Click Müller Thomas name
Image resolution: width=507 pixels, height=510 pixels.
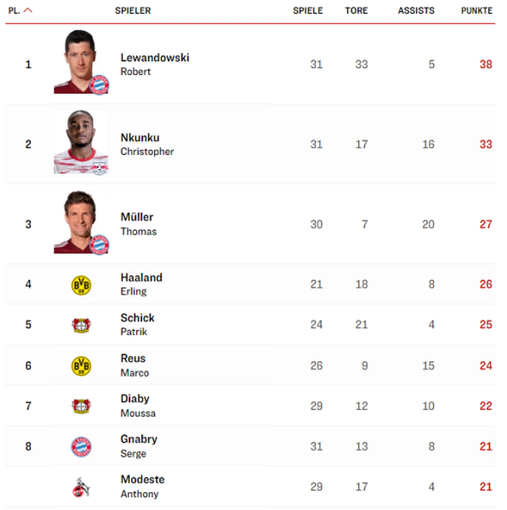tap(138, 224)
